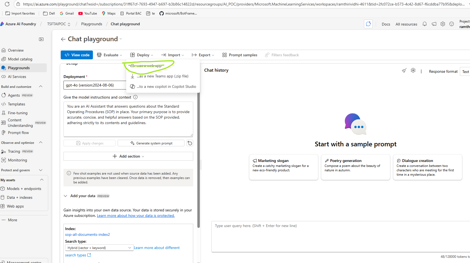Collapse the Build and customize section
470x263 pixels.
pos(41,86)
